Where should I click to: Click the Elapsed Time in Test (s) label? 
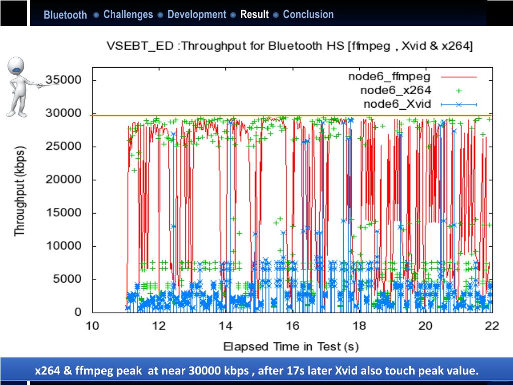tap(291, 346)
